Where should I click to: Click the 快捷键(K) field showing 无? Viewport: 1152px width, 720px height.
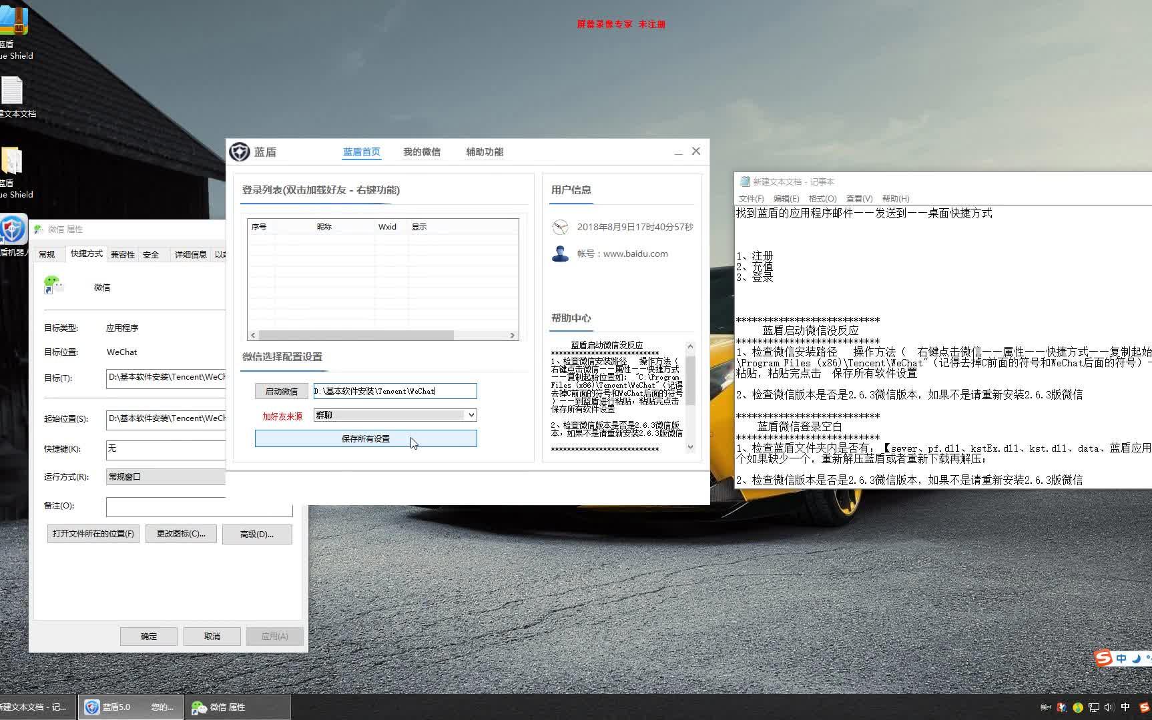click(166, 449)
